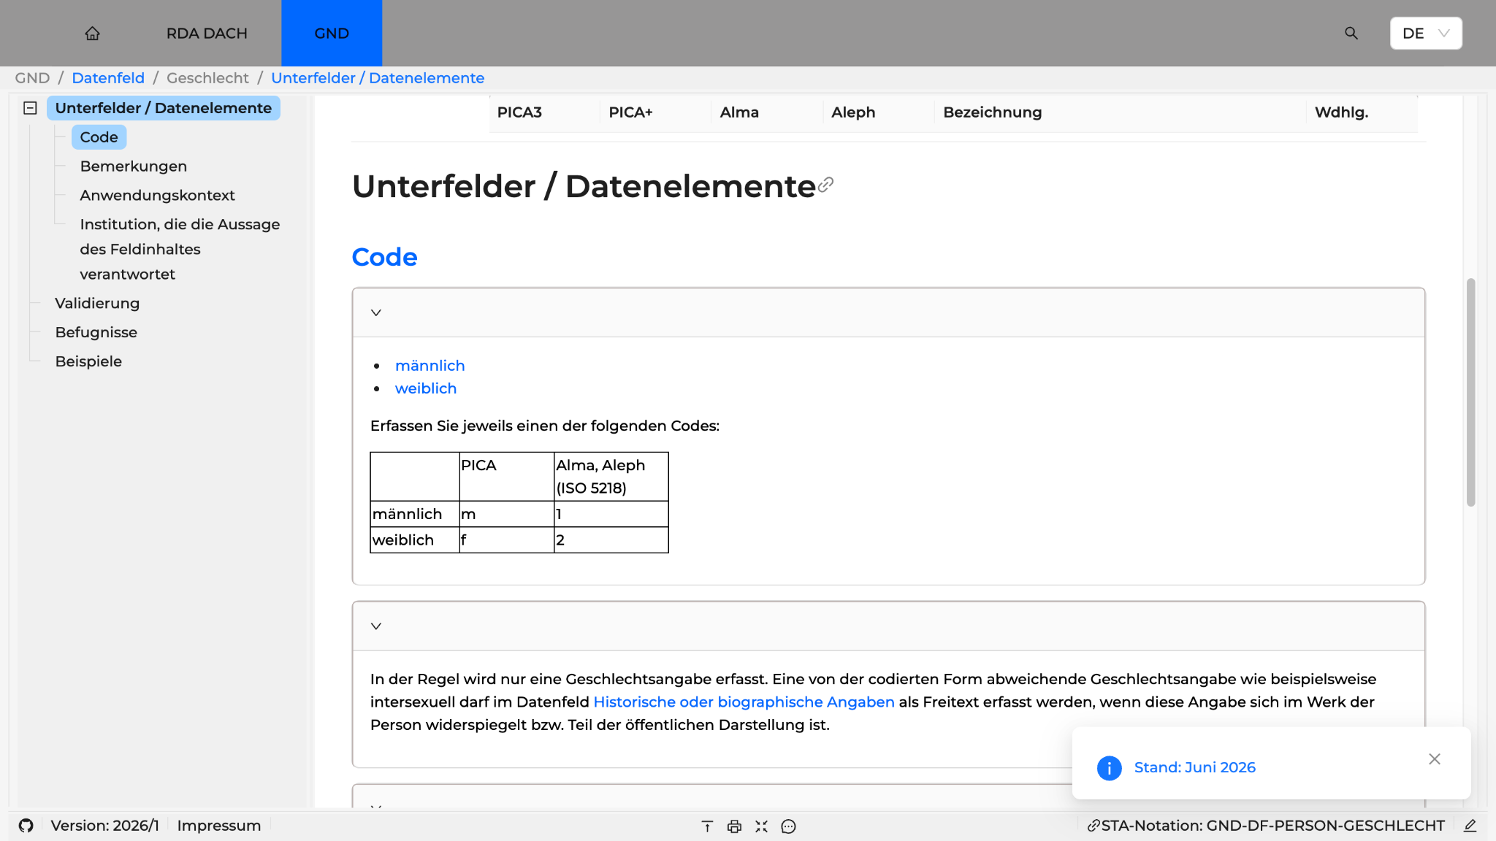The height and width of the screenshot is (841, 1496).
Task: Follow the männlich link
Action: 430,366
